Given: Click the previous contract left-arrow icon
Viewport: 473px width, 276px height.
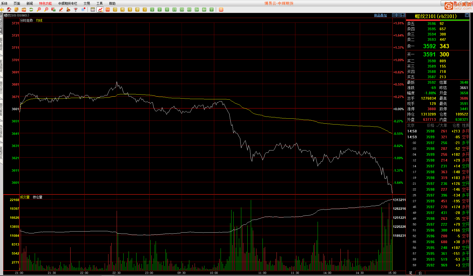Looking at the screenshot, I should 394,15.
